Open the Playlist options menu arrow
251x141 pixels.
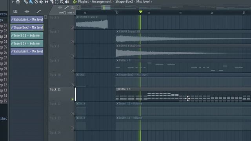[x=13, y=2]
